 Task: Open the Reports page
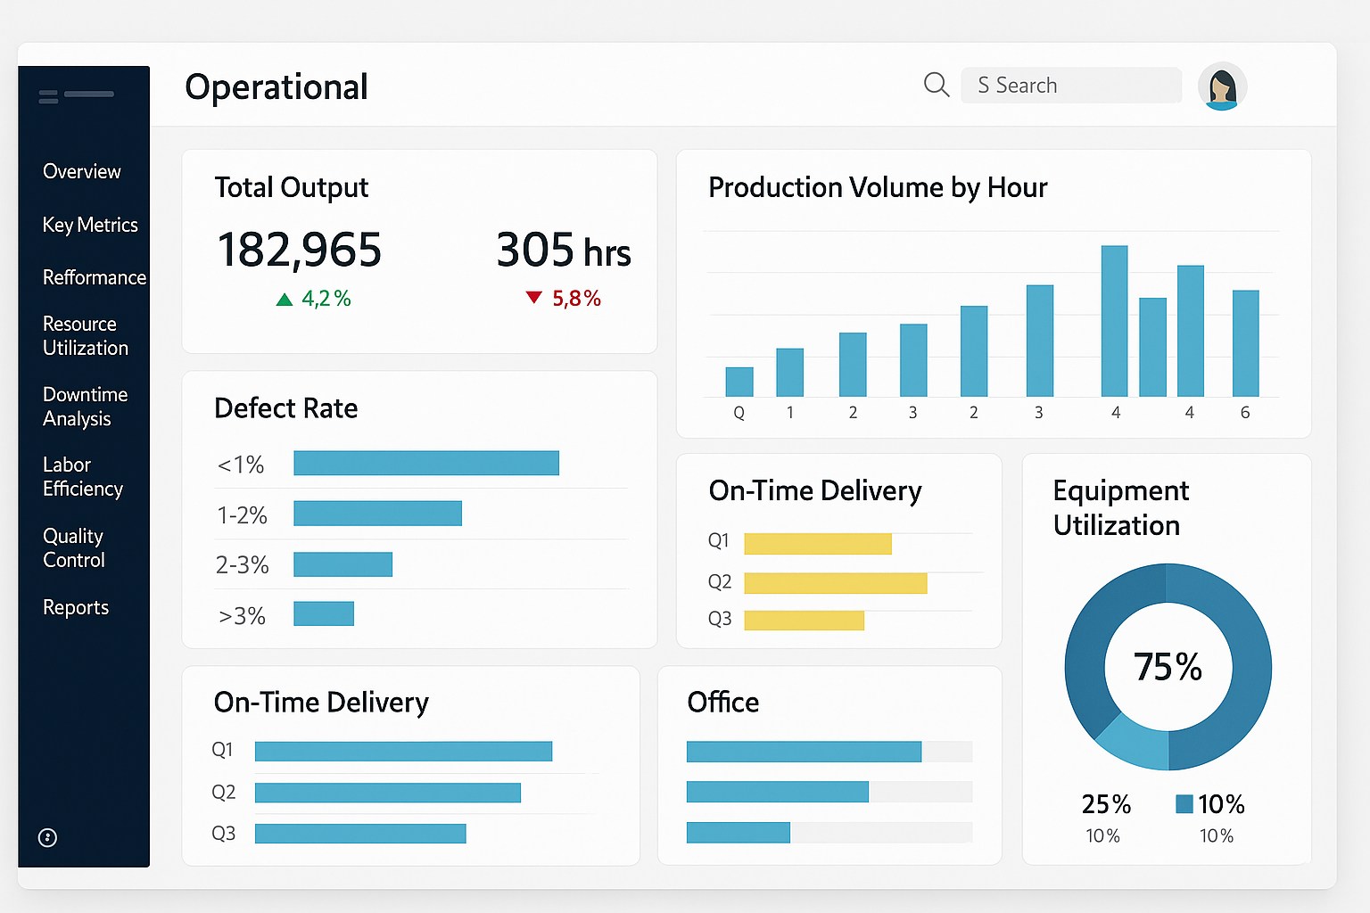[75, 607]
